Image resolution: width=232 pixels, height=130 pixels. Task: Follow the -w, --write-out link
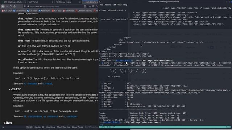click(50, 116)
